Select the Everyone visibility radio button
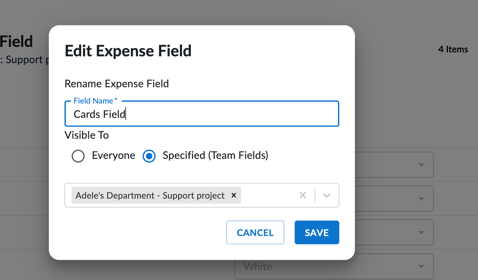 click(78, 156)
